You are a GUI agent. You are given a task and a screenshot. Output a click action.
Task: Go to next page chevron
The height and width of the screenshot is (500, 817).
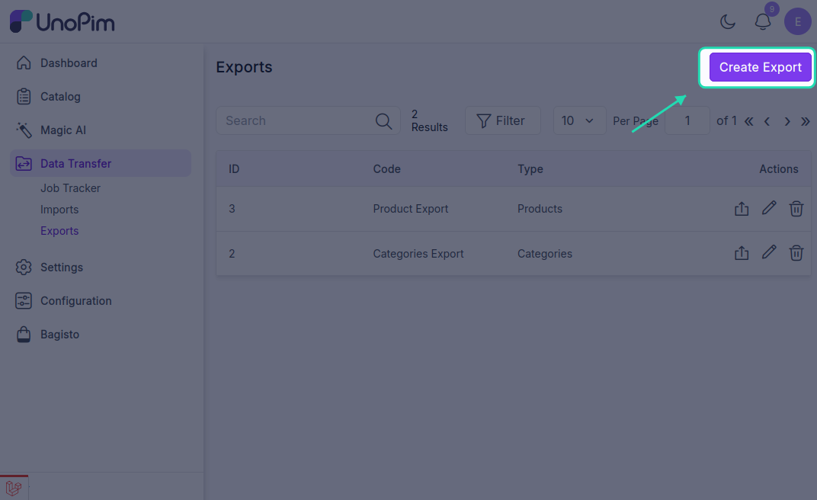pos(787,121)
